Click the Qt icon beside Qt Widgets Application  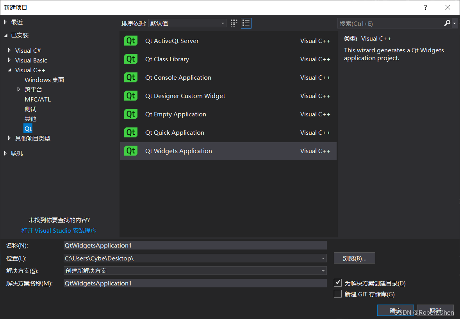point(131,151)
